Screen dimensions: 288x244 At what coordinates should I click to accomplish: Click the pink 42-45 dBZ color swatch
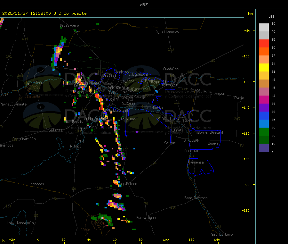(x=264, y=92)
